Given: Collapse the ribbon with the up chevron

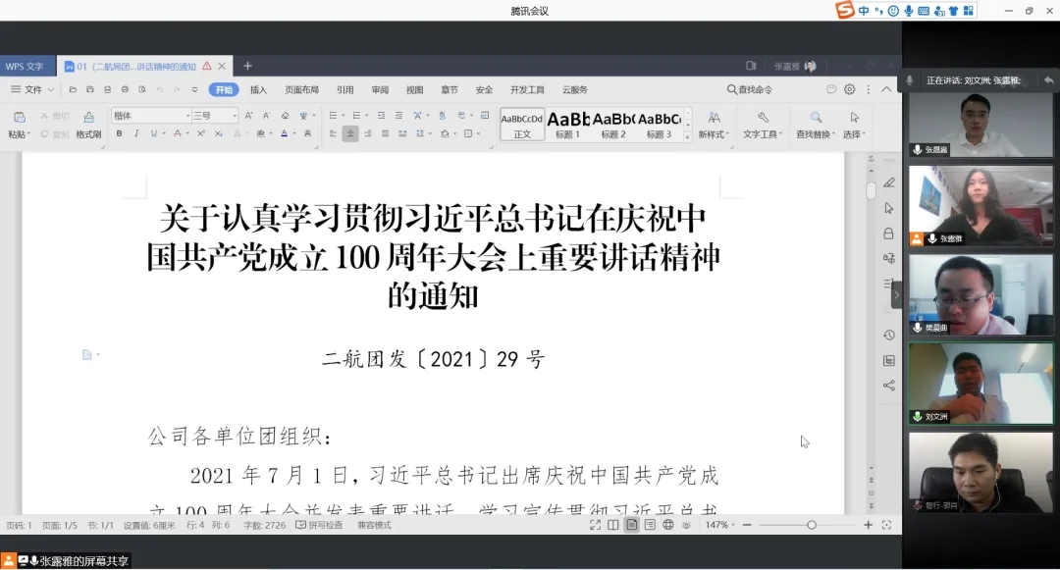Looking at the screenshot, I should click(886, 89).
